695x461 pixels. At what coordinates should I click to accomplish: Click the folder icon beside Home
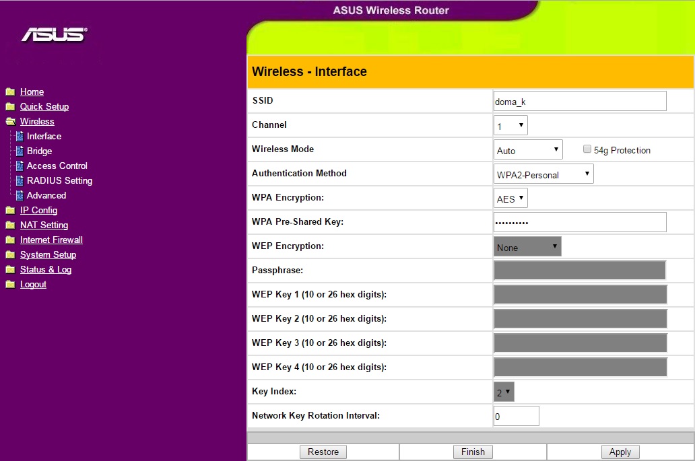(10, 92)
